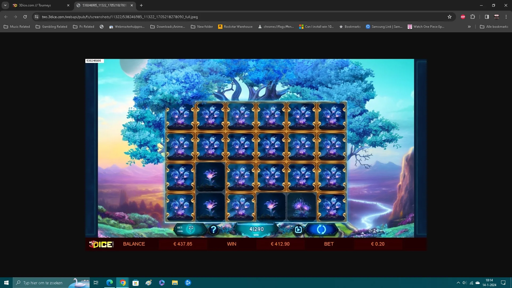The width and height of the screenshot is (512, 288).
Task: Open Microsoft Store from the taskbar
Action: click(136, 283)
